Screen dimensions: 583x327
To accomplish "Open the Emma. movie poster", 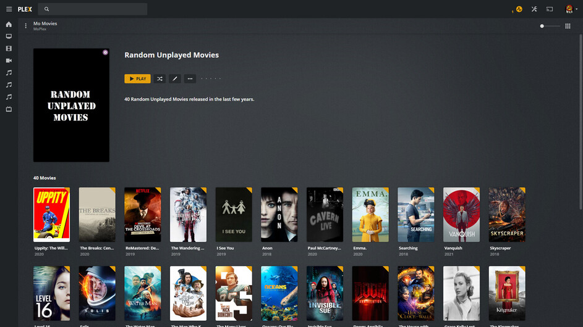I will tap(370, 215).
